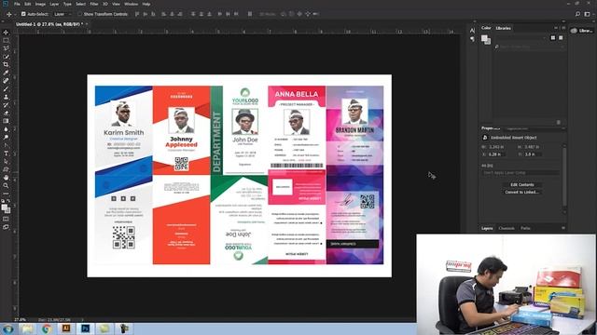Screen dimensions: 597x335
Task: Open the Libraries panel options menu
Action: coord(563,28)
